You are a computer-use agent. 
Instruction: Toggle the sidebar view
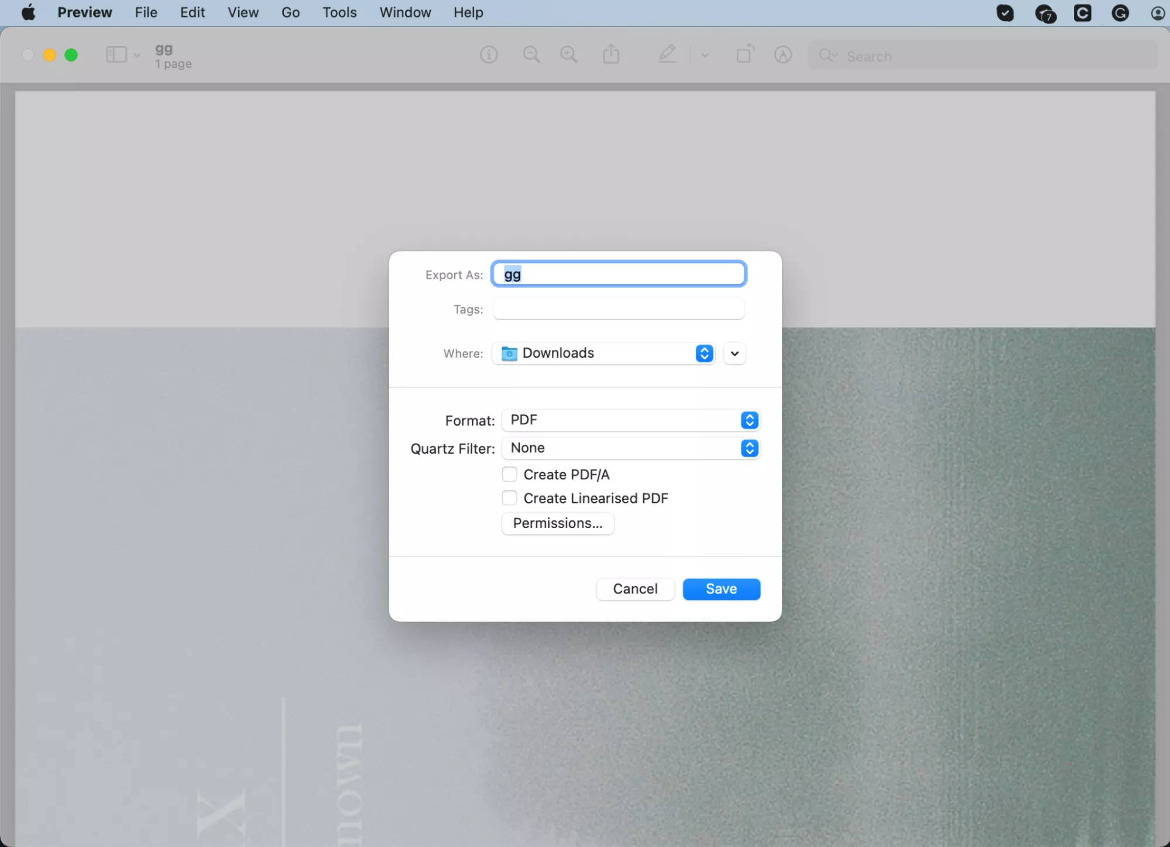(x=115, y=54)
